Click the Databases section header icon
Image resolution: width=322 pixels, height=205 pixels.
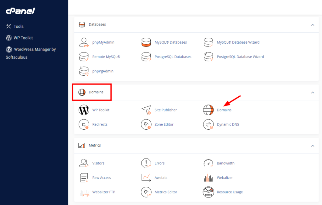pos(82,24)
